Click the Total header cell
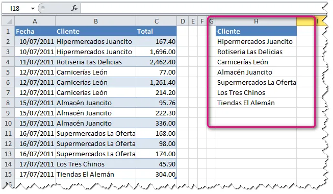Viewport: 333px width, 194px height. point(157,31)
